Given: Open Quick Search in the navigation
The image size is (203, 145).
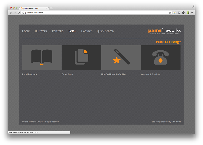Looking at the screenshot, I should coord(105,31).
